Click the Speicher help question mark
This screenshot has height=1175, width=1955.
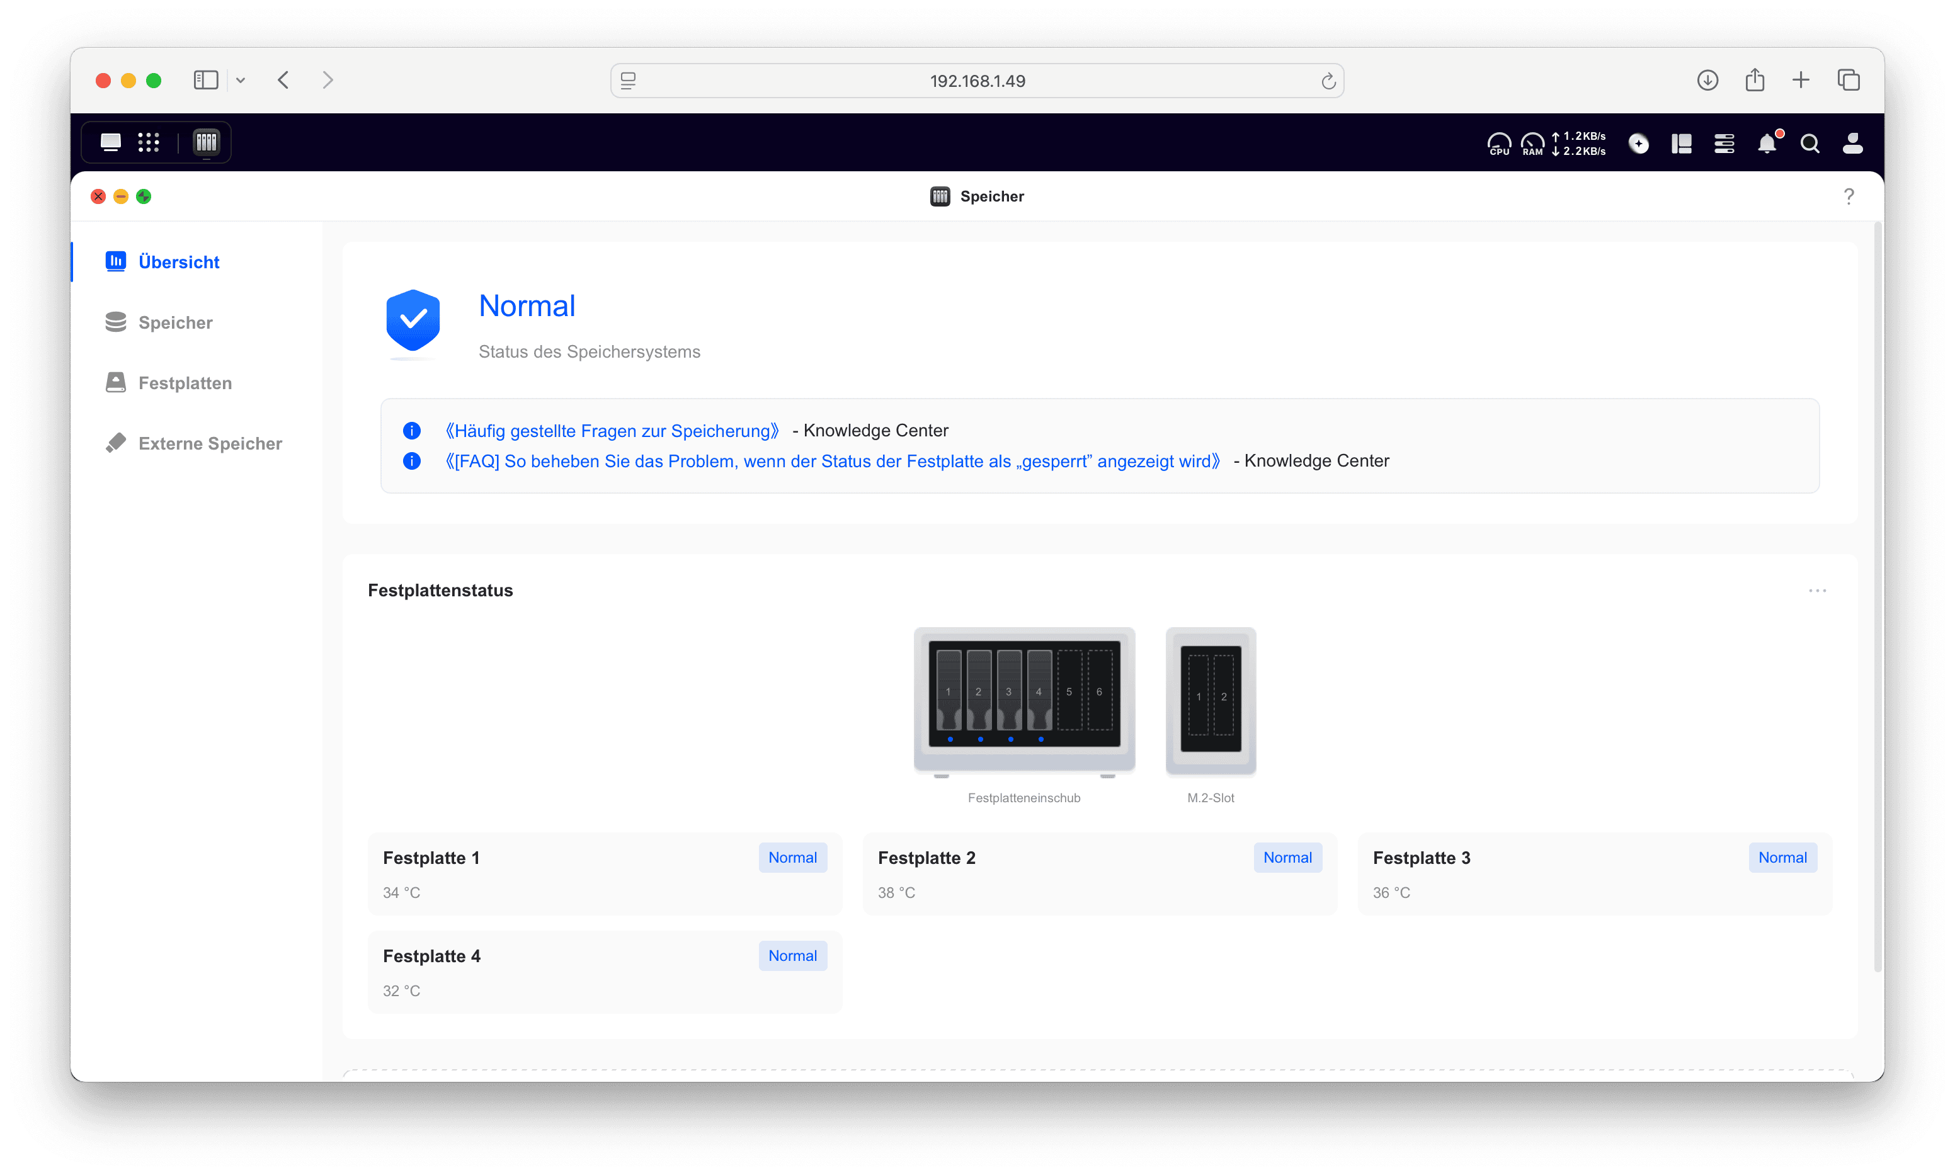[1848, 196]
